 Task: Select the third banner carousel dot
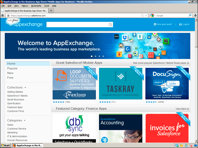tap(99, 56)
